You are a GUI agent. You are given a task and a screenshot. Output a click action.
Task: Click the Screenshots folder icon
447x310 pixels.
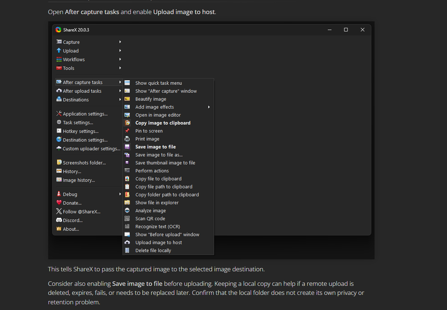click(x=59, y=162)
